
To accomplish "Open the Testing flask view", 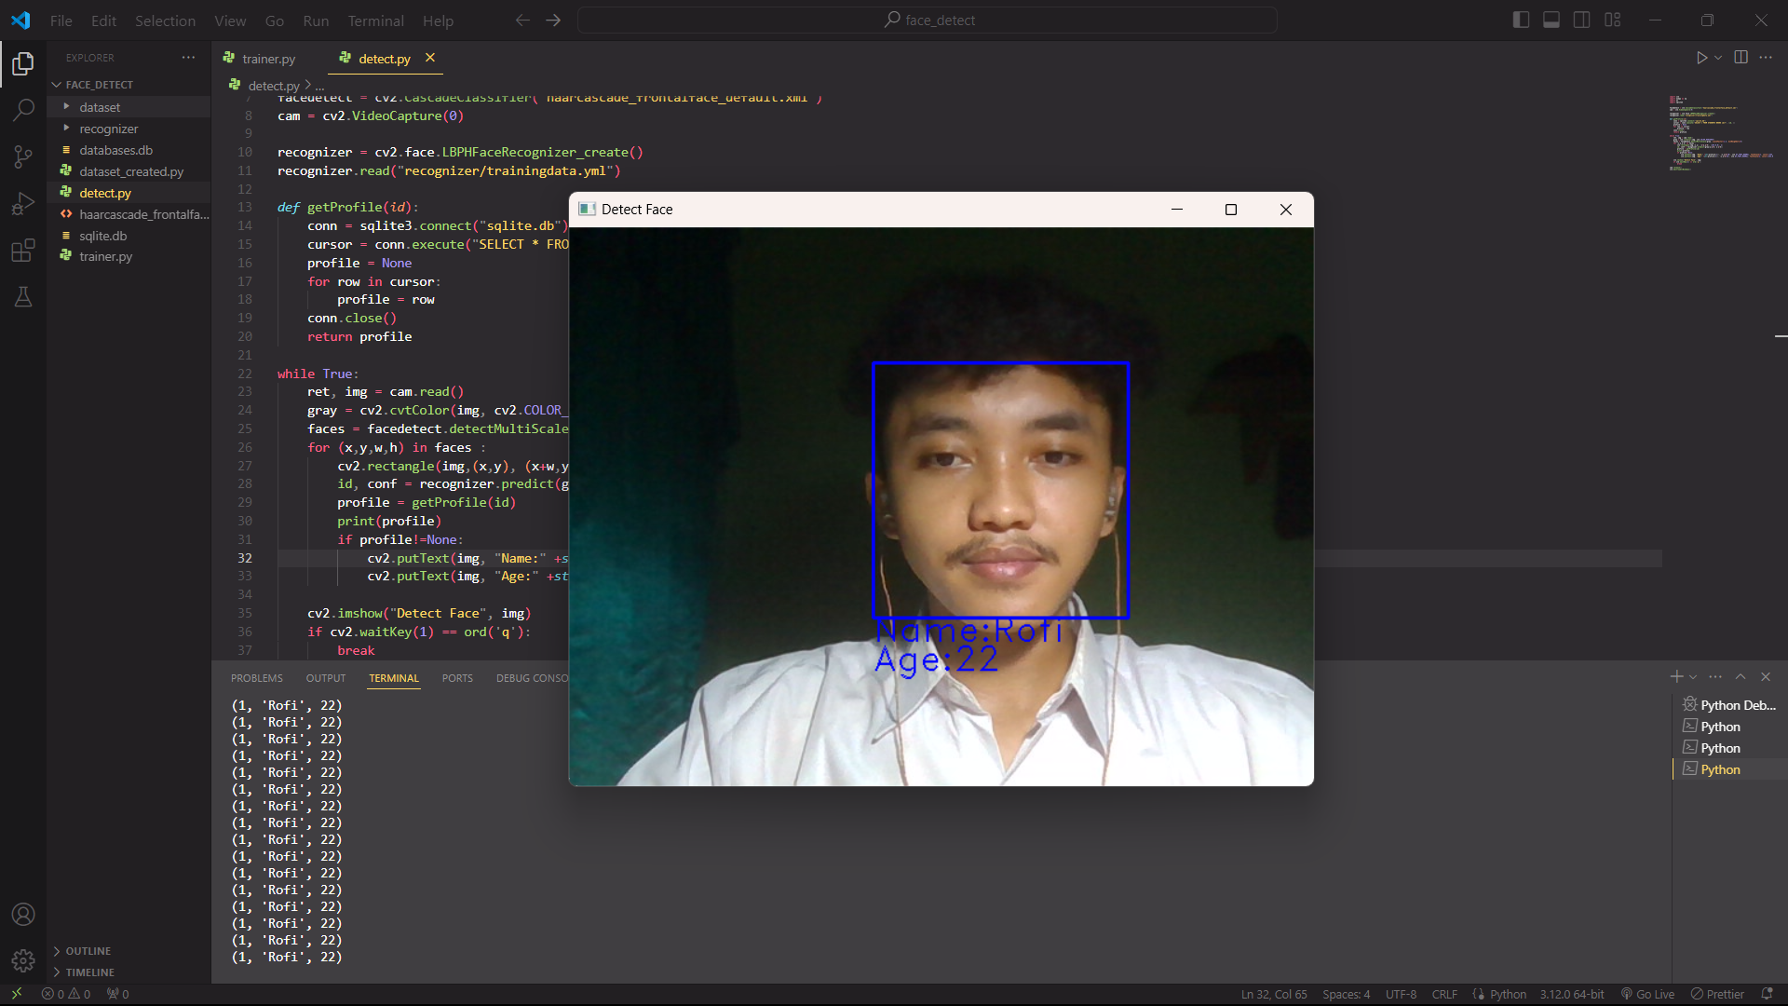I will click(23, 297).
